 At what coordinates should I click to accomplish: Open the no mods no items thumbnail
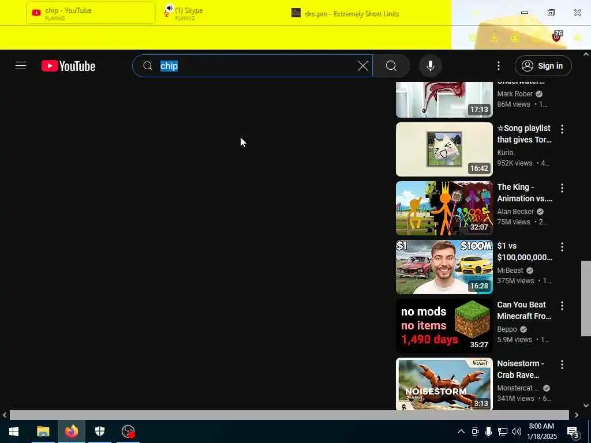(x=444, y=325)
